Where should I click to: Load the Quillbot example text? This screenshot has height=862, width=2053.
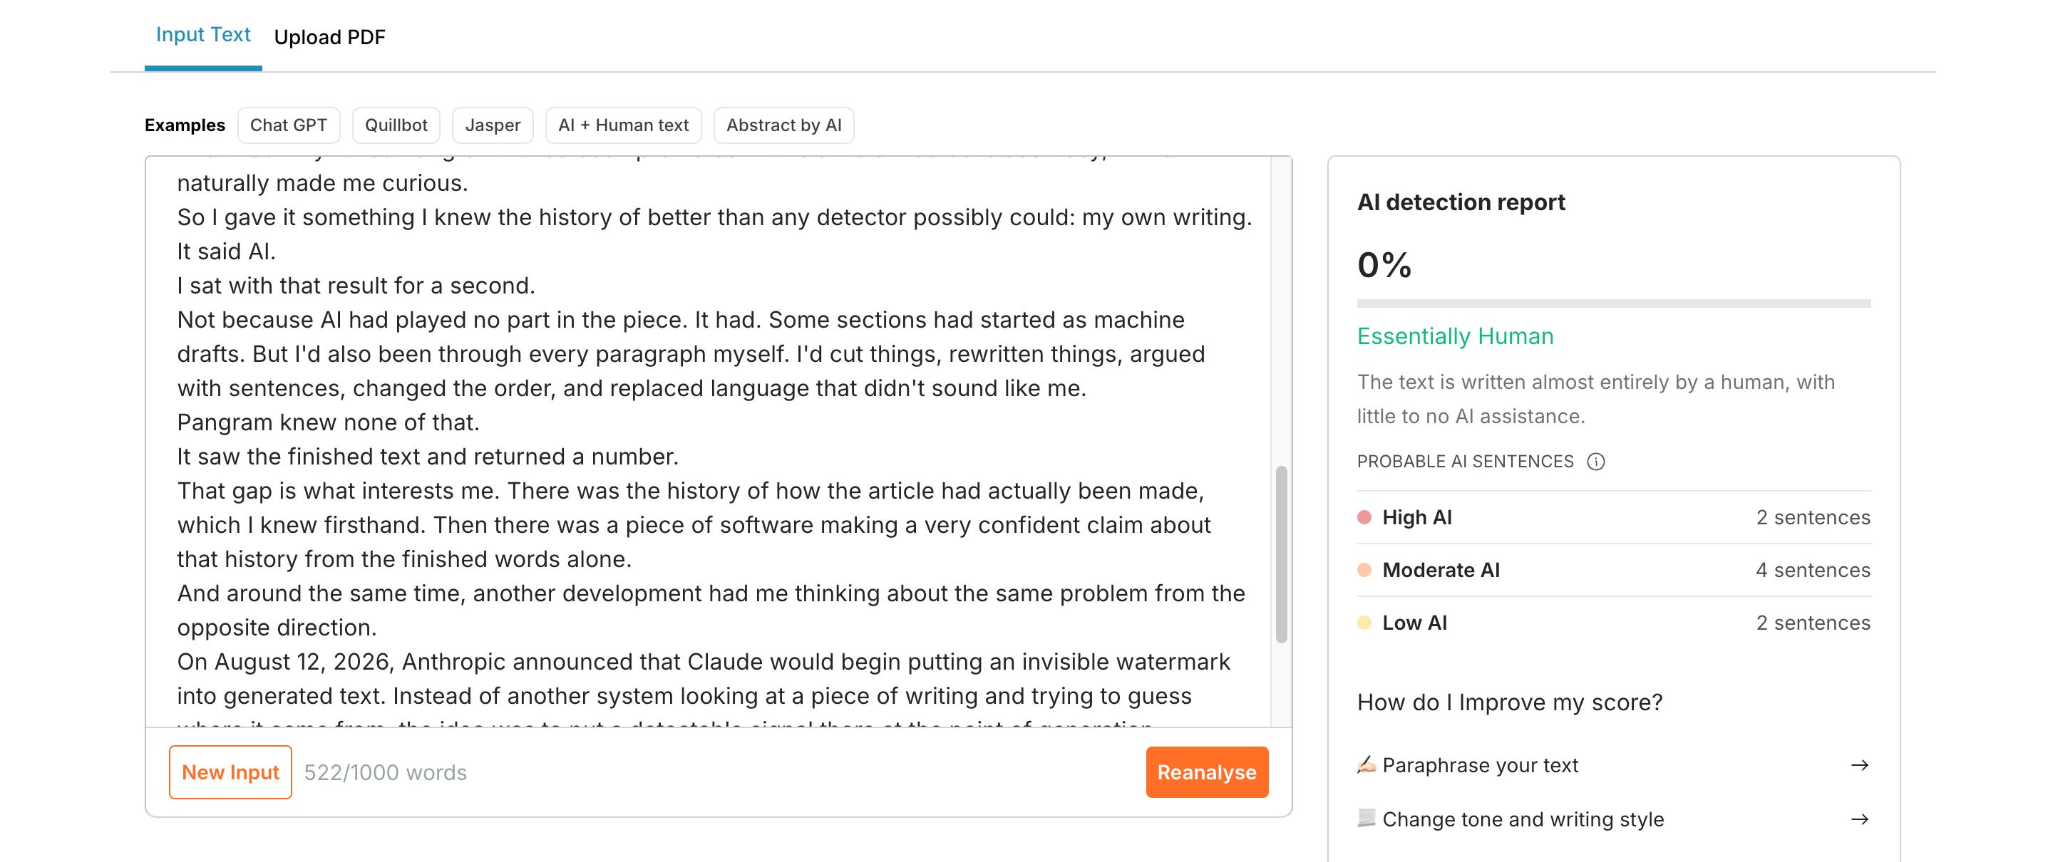click(x=396, y=125)
